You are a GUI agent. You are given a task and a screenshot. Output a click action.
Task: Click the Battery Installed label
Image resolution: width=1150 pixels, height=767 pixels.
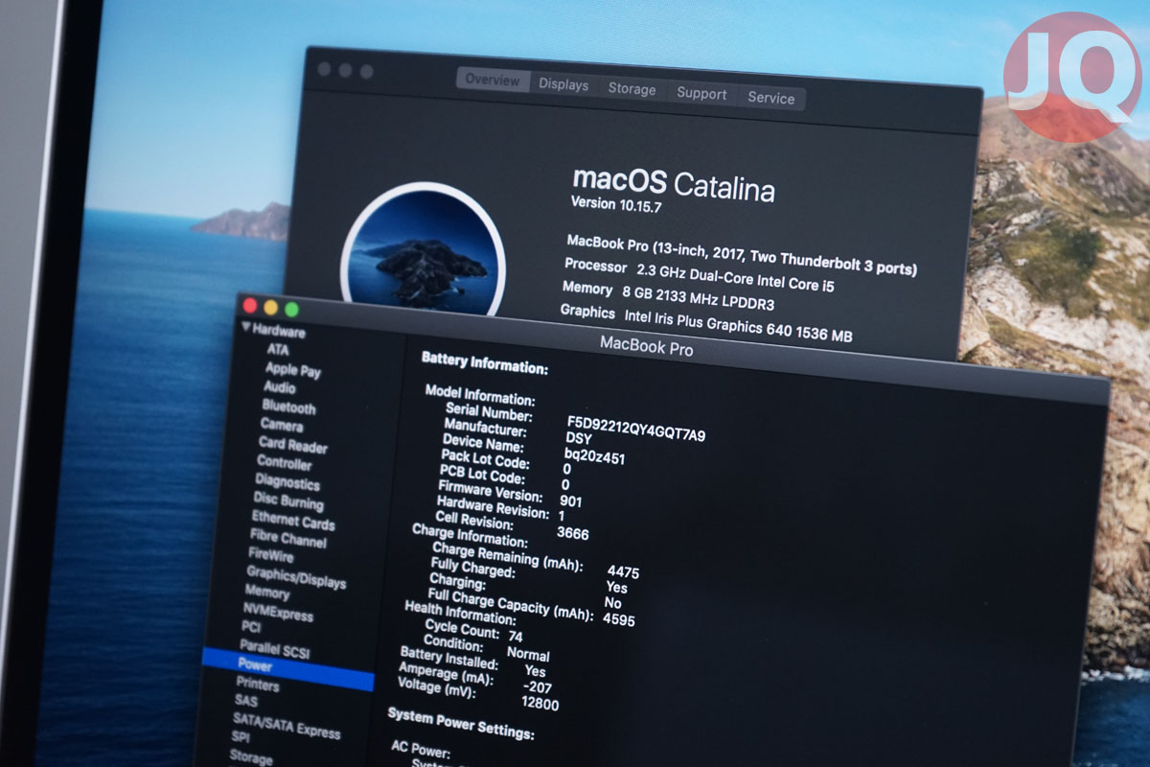pos(448,658)
